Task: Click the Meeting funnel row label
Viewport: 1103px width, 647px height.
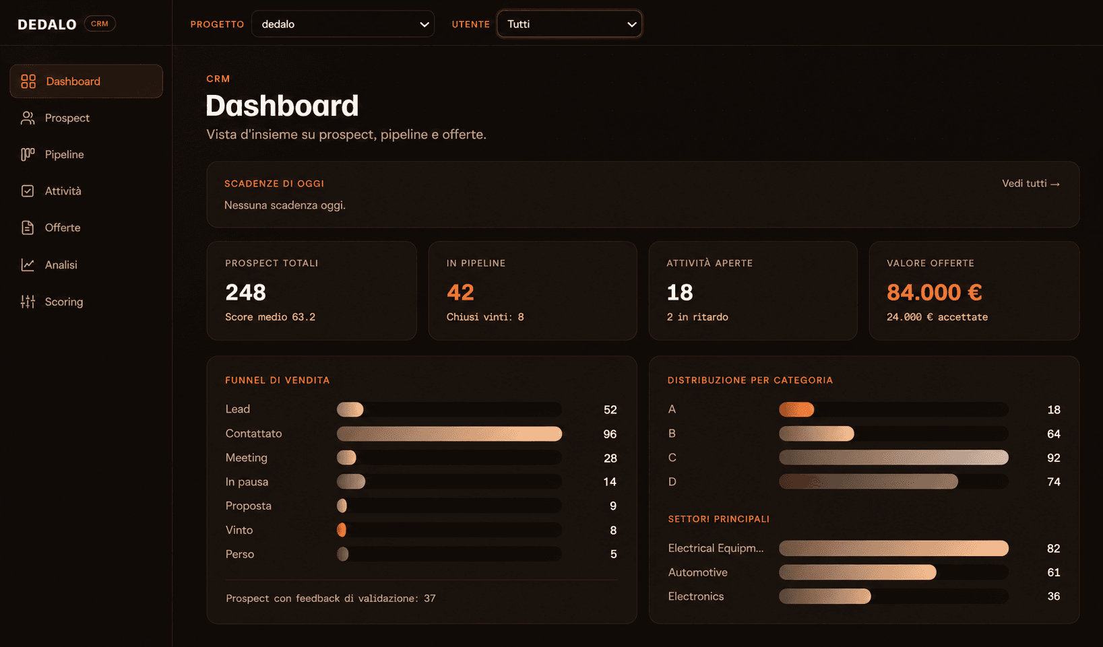Action: click(247, 458)
